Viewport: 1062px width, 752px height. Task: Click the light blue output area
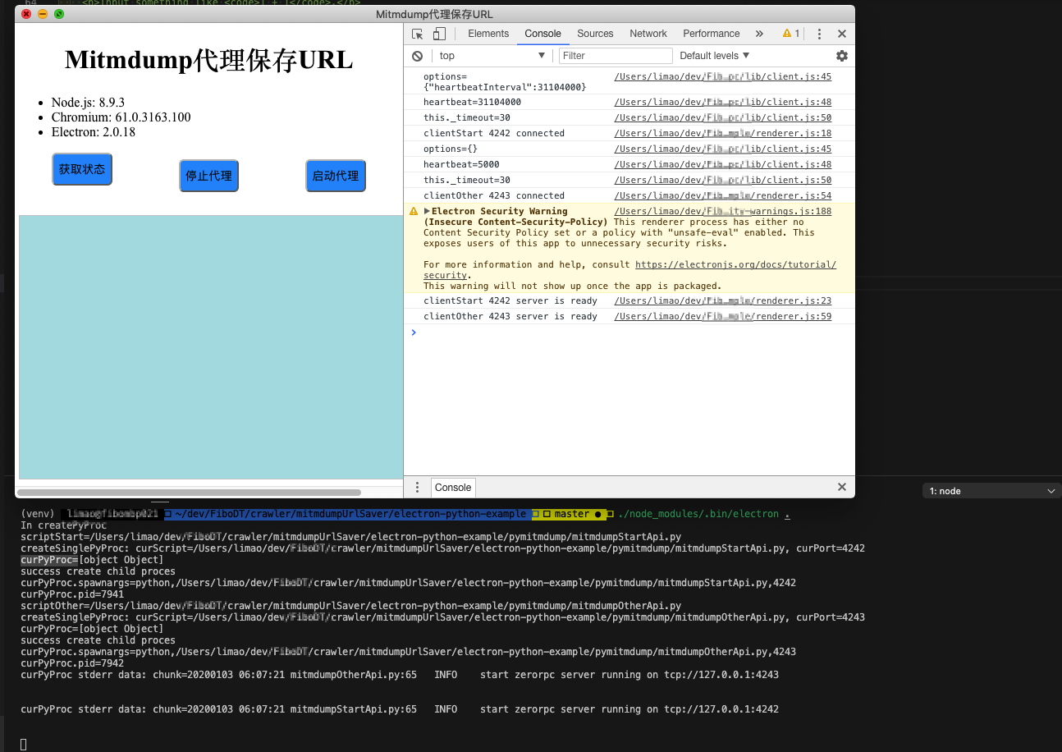coord(211,347)
